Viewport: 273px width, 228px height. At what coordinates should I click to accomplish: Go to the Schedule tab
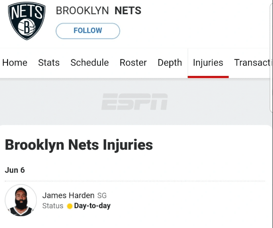coord(90,63)
